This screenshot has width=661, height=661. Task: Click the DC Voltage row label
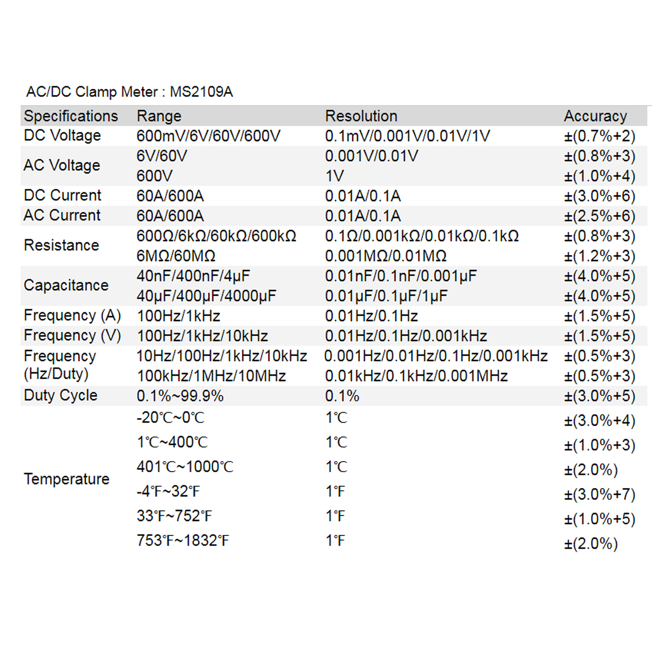(x=62, y=136)
